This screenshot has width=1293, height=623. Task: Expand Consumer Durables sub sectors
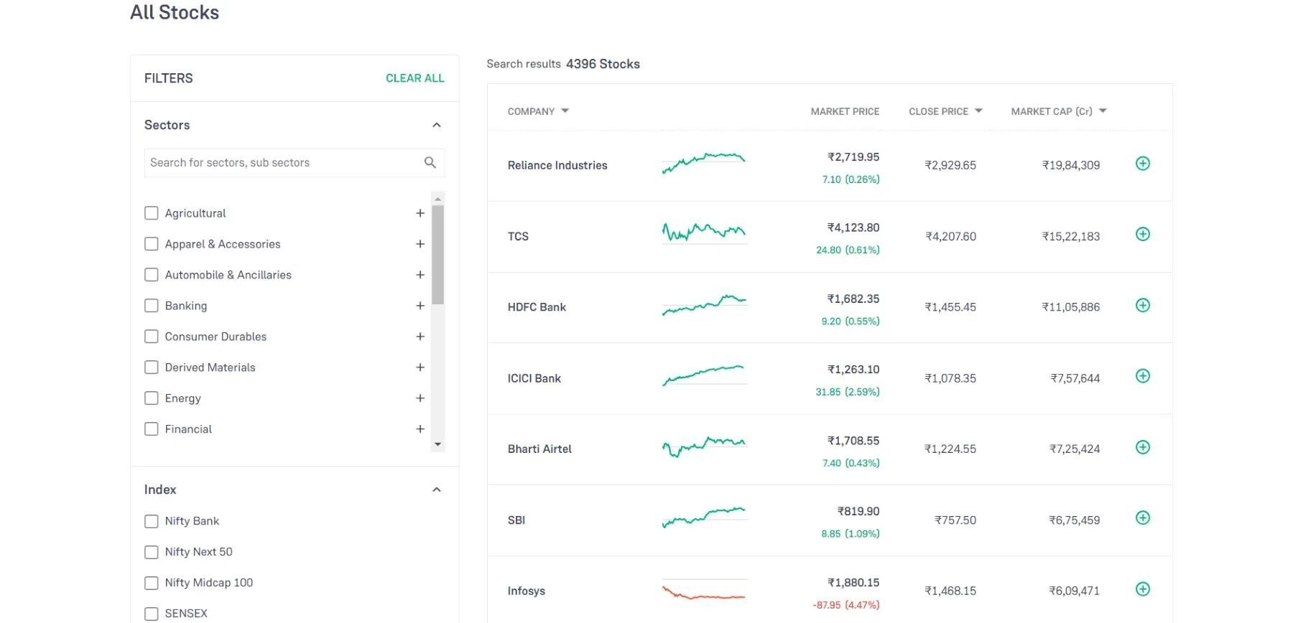(420, 337)
